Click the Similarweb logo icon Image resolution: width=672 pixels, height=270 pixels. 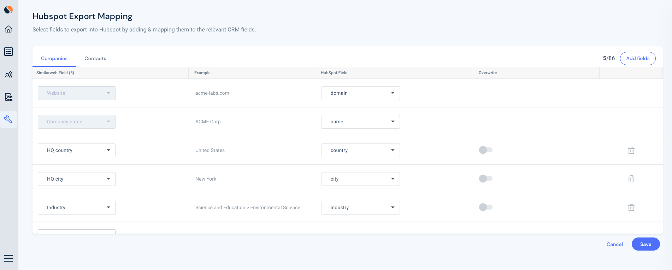coord(8,10)
